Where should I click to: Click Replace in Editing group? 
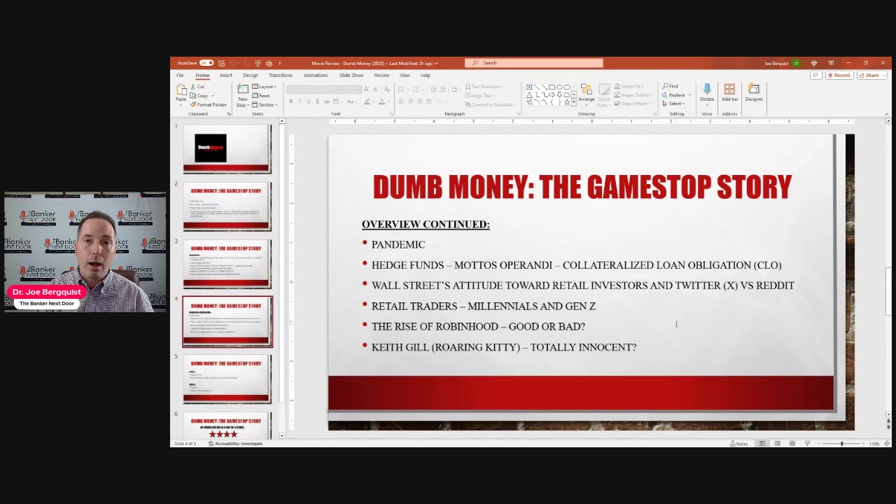(676, 95)
